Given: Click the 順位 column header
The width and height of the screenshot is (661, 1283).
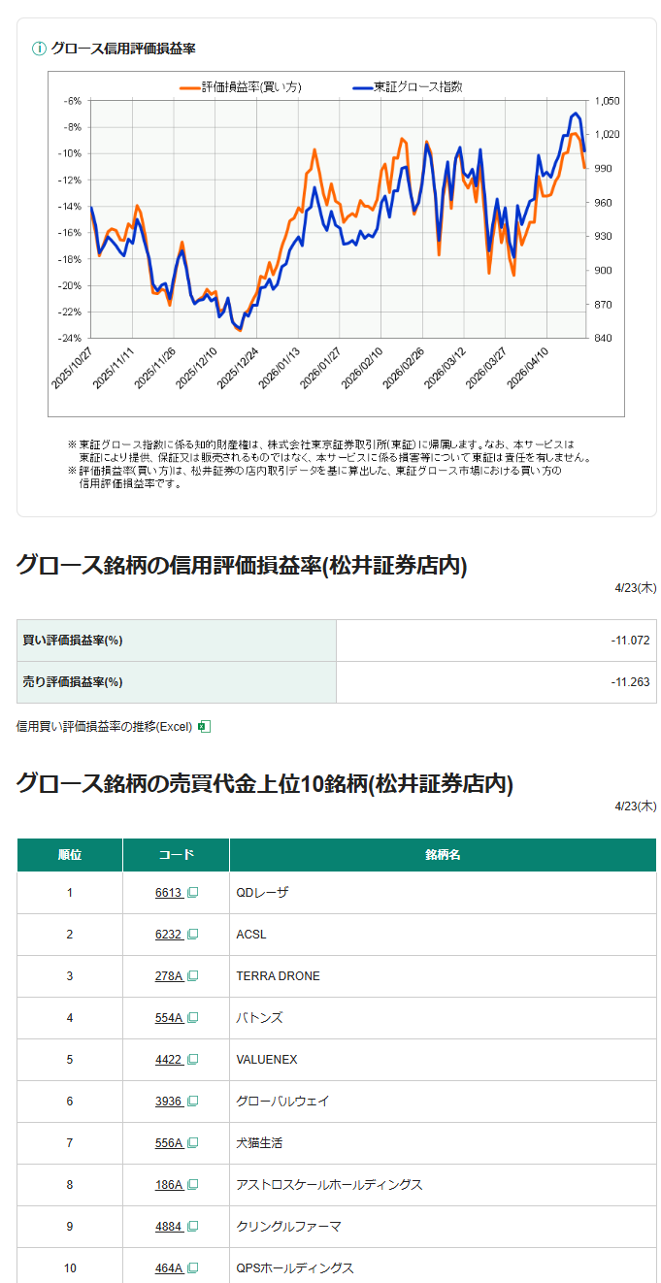Looking at the screenshot, I should [x=70, y=855].
